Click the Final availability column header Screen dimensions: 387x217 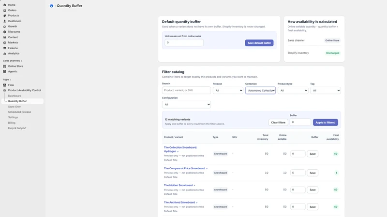pos(332,137)
